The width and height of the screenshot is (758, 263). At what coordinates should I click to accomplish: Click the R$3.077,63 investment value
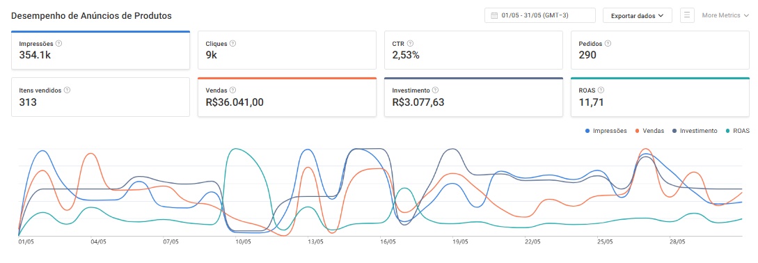pos(418,102)
